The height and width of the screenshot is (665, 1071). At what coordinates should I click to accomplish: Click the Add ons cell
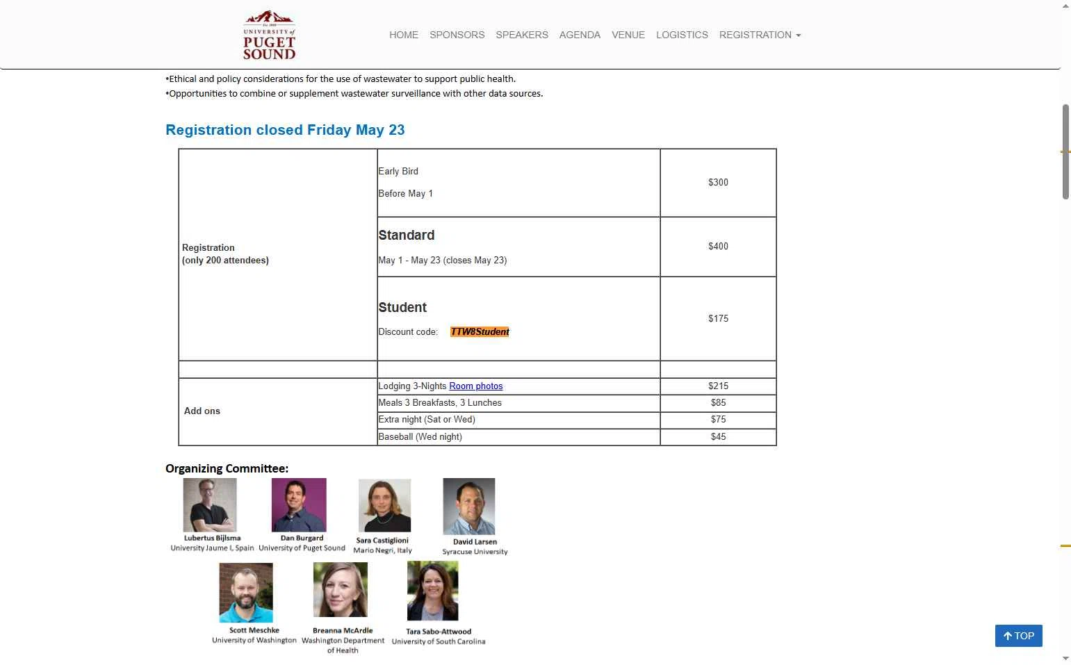tap(278, 411)
